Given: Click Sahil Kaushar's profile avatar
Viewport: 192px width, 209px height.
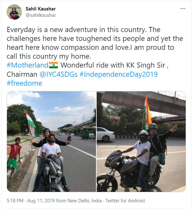Looking at the screenshot, I should click(14, 12).
